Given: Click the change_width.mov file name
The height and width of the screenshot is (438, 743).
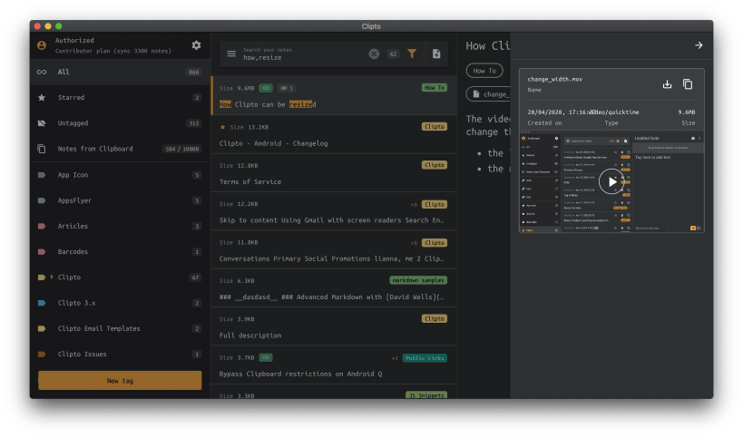Looking at the screenshot, I should (x=555, y=79).
